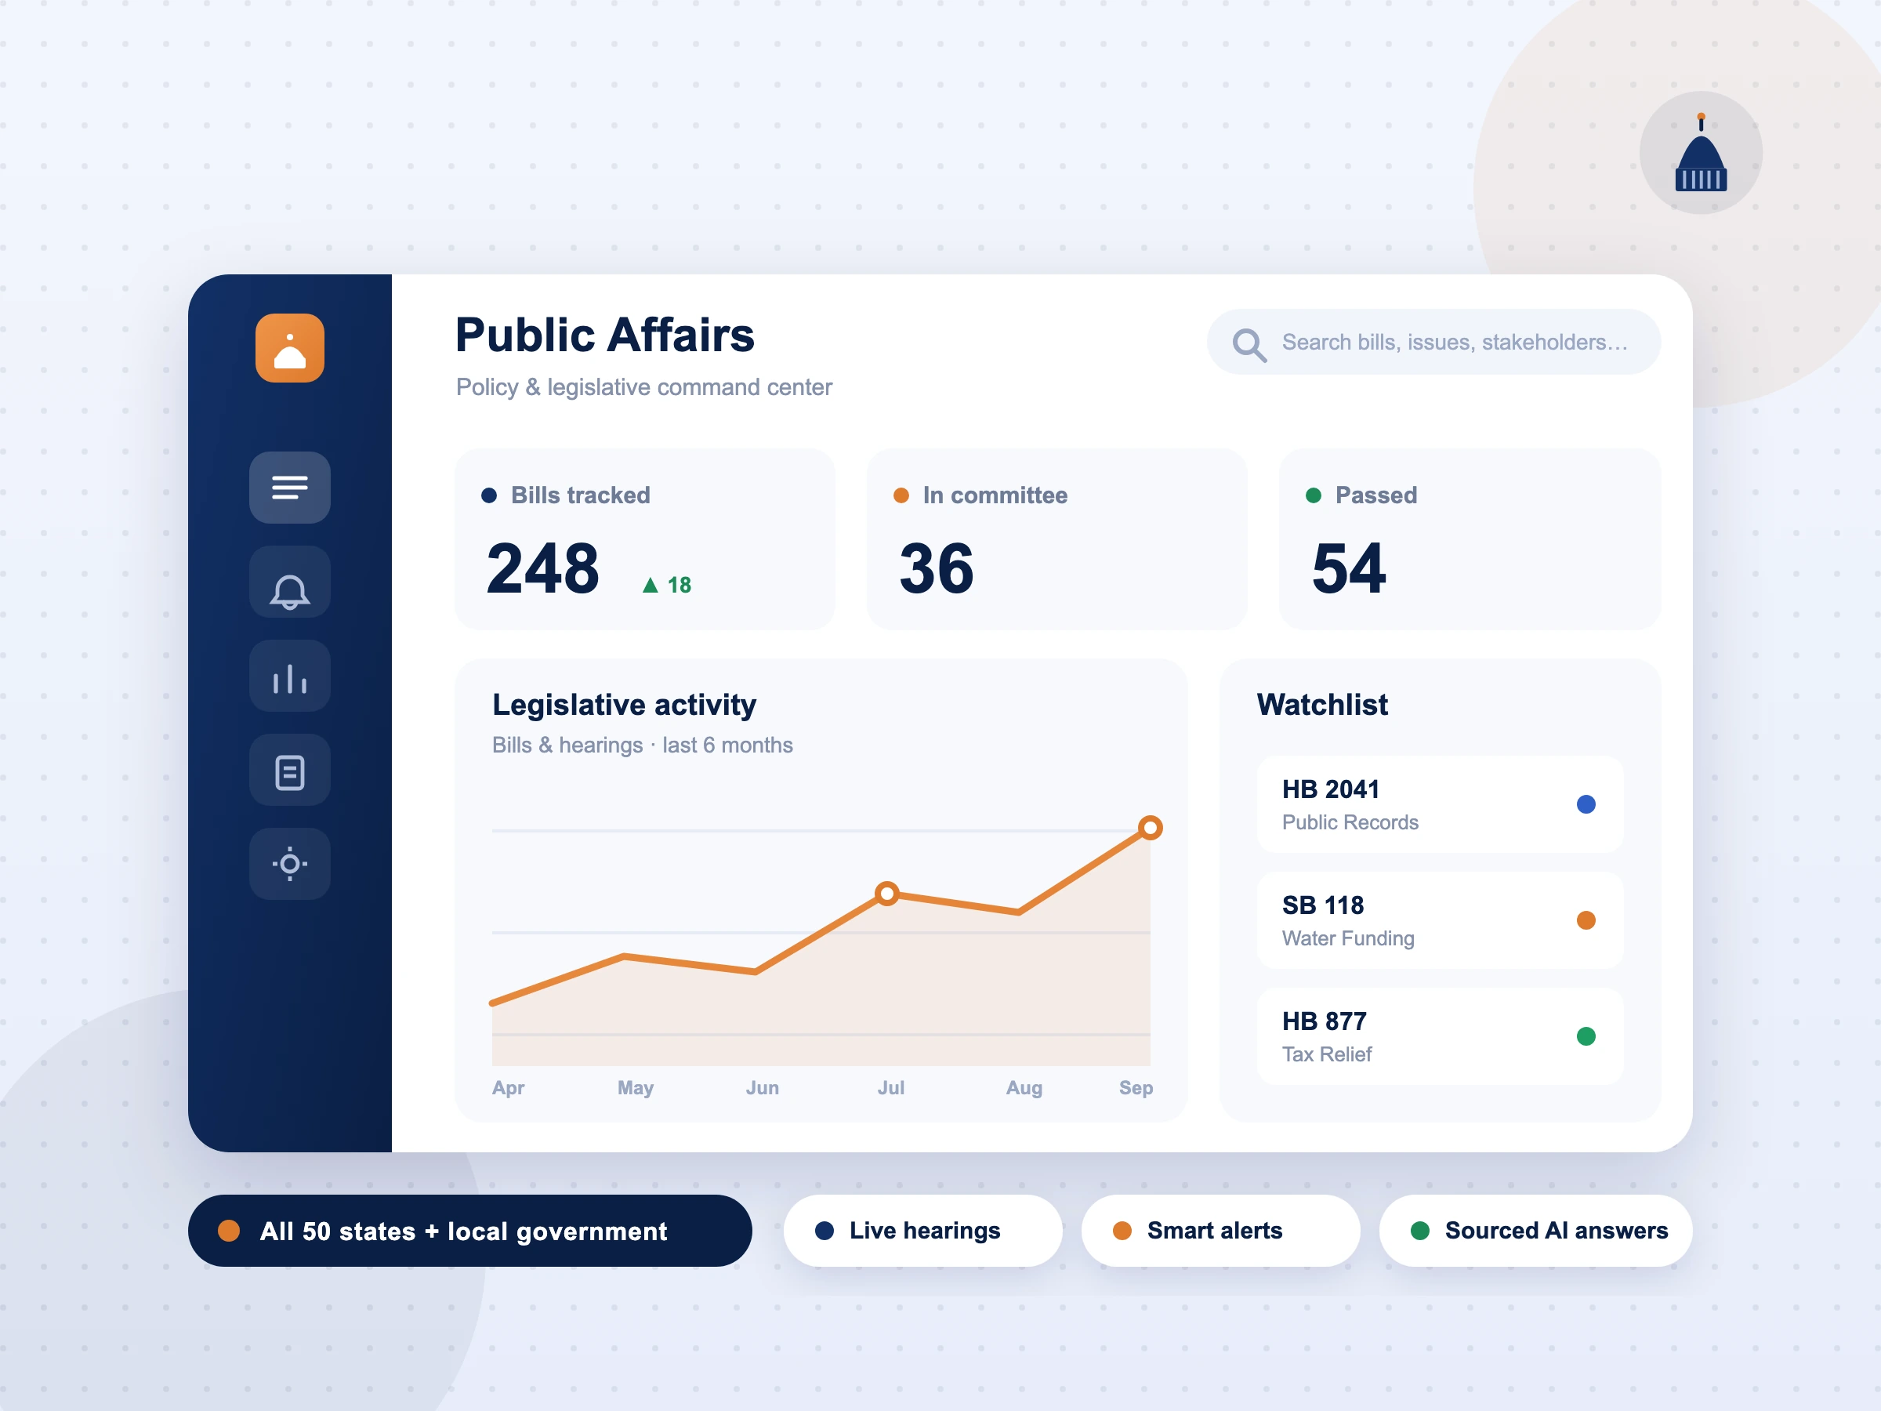Click the Apr axis label

pyautogui.click(x=508, y=1088)
